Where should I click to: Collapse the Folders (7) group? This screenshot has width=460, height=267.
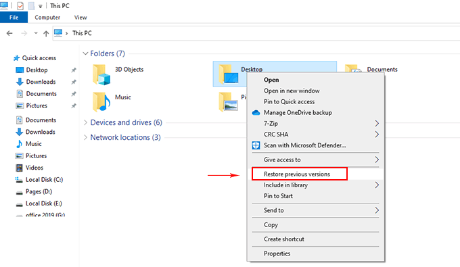tap(85, 53)
